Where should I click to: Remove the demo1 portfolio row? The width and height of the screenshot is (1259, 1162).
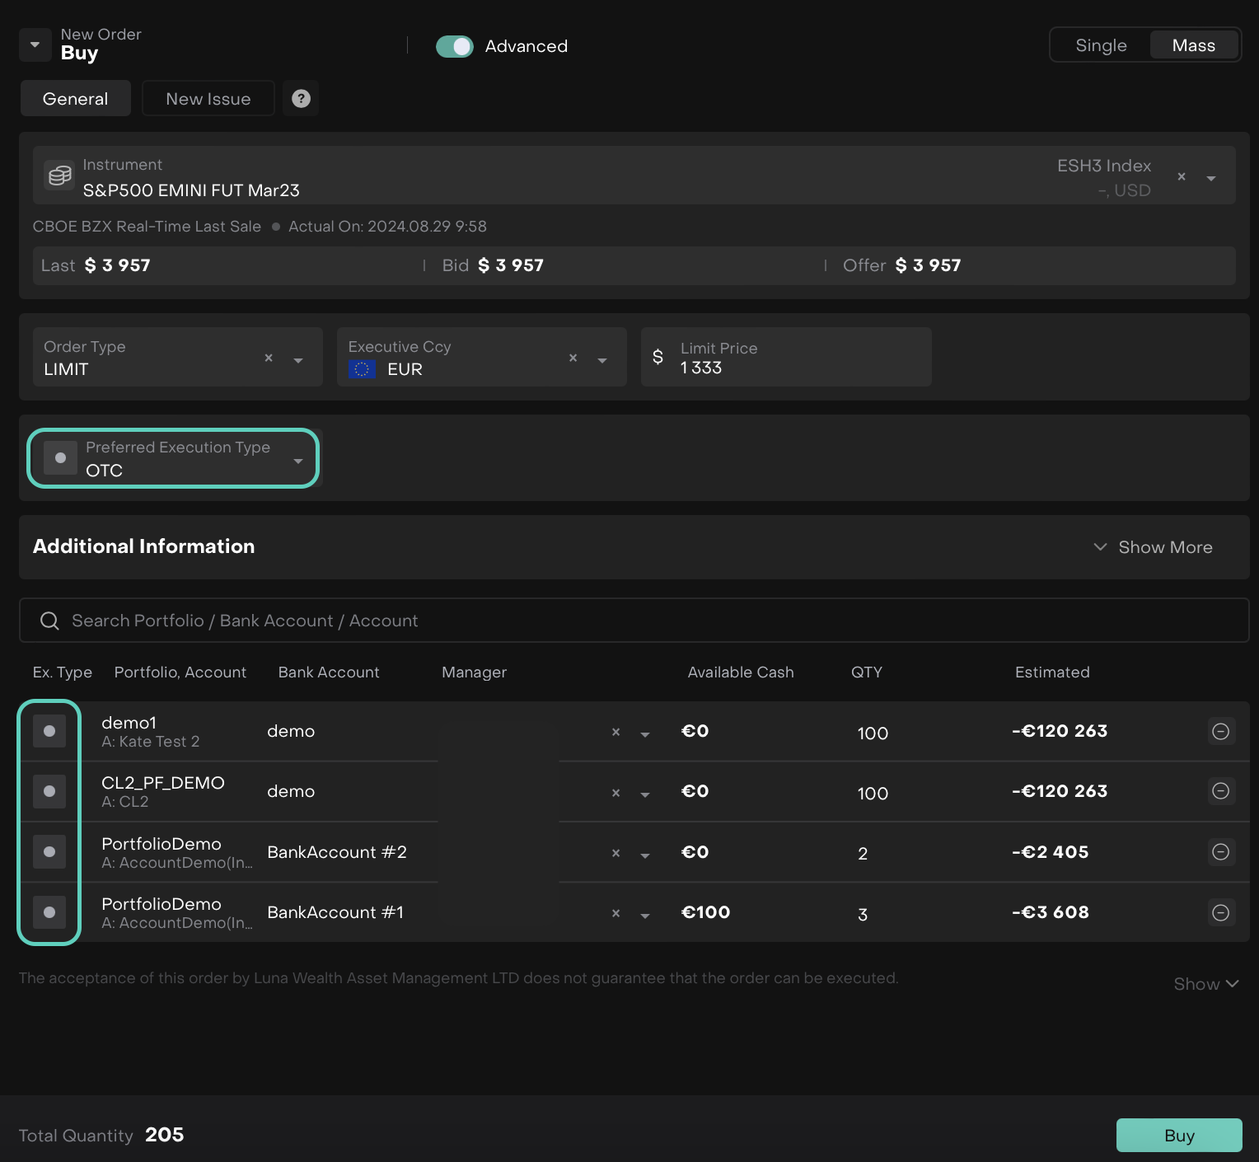point(1220,732)
